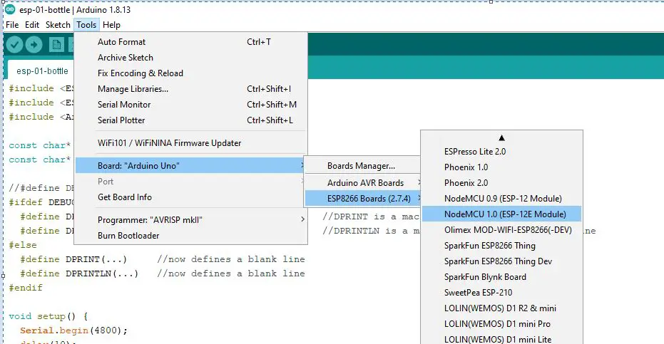Choose Archive Sketch menu entry
Viewport: 664px width, 344px height.
(x=190, y=58)
